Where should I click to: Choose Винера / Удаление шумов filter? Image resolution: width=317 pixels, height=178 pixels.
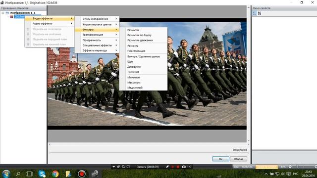click(x=143, y=56)
